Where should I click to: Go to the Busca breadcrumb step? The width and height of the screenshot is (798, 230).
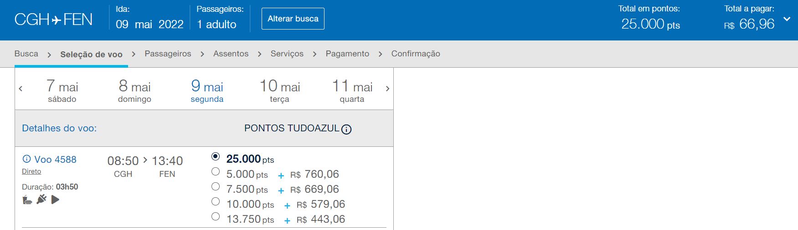[x=26, y=54]
